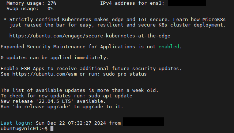Click the green 'enabled' word
This screenshot has width=234, height=133.
pyautogui.click(x=169, y=47)
